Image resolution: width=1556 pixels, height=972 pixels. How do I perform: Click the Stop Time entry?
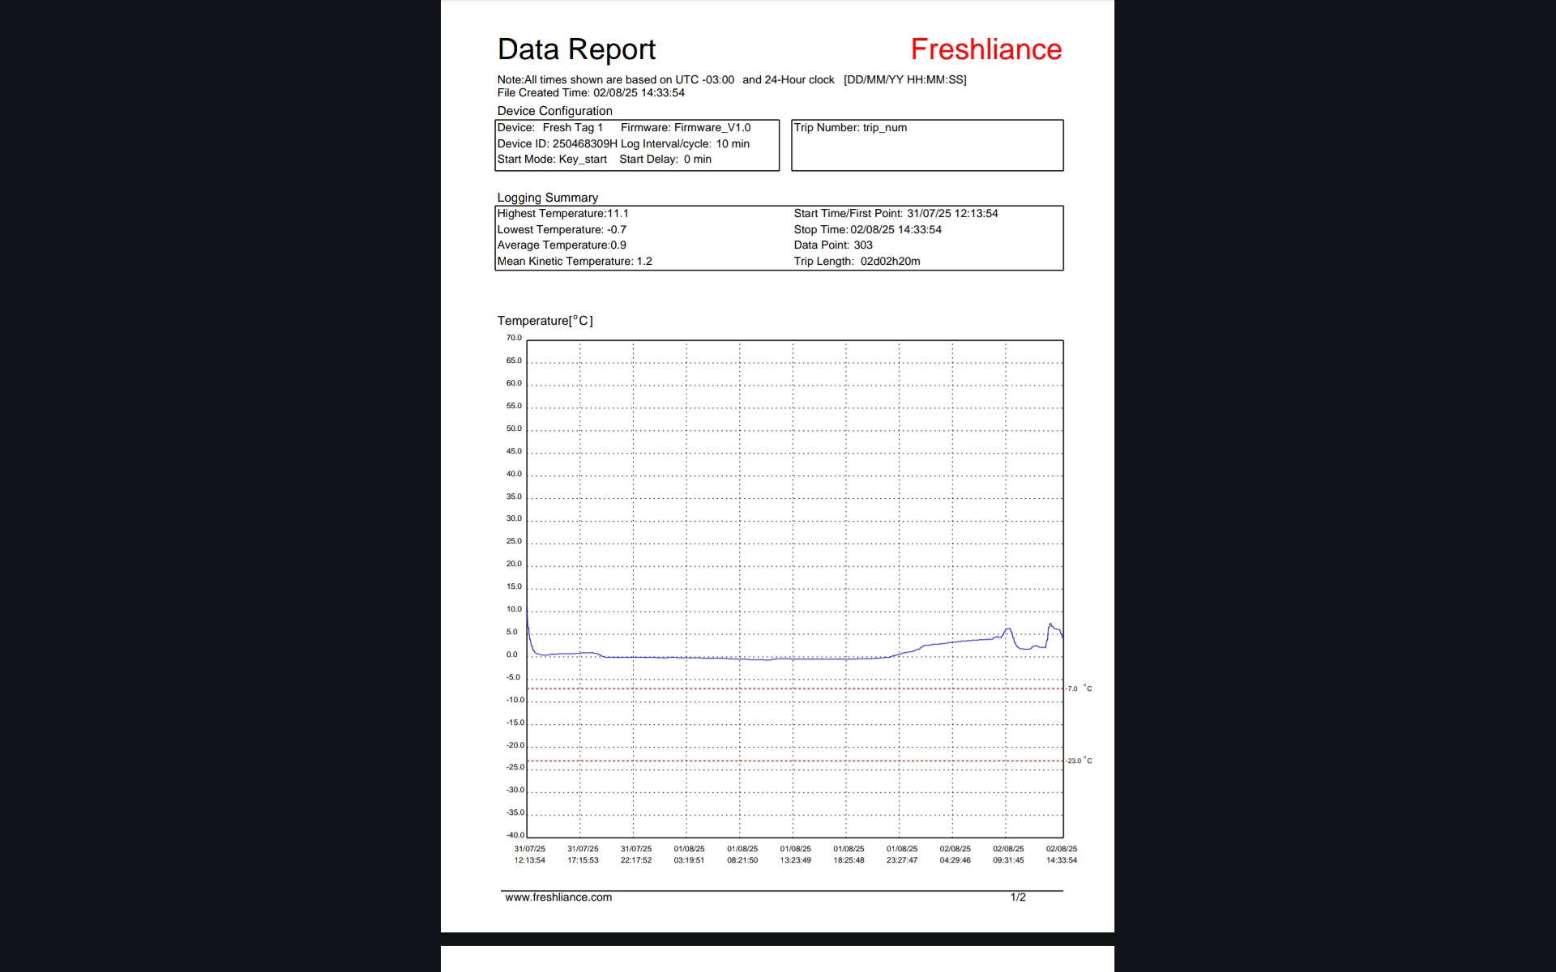867,229
